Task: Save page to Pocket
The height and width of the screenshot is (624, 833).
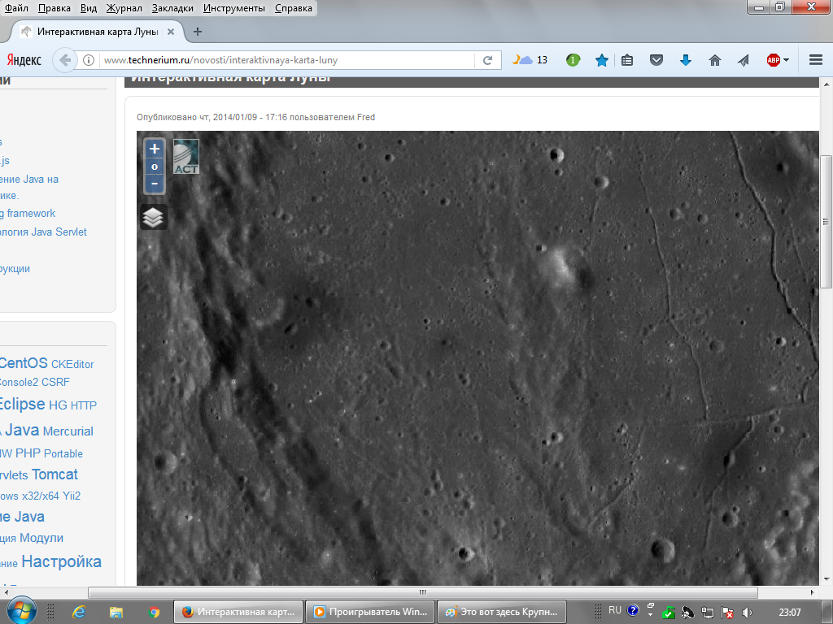Action: pos(656,60)
